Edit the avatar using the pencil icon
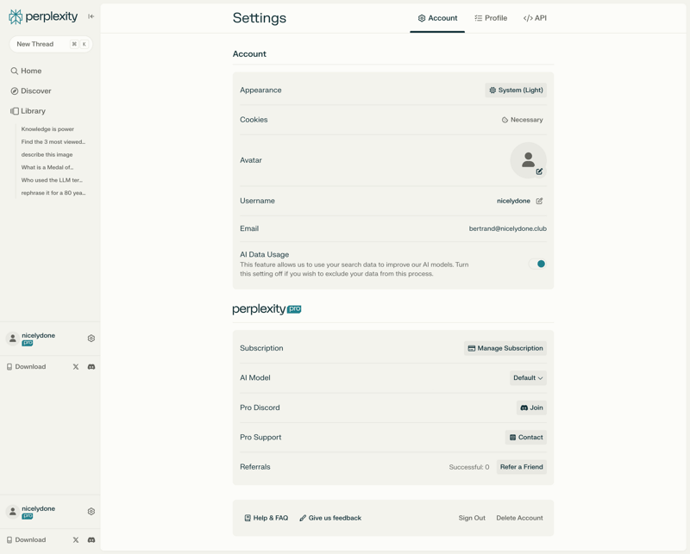The image size is (690, 554). (x=539, y=171)
